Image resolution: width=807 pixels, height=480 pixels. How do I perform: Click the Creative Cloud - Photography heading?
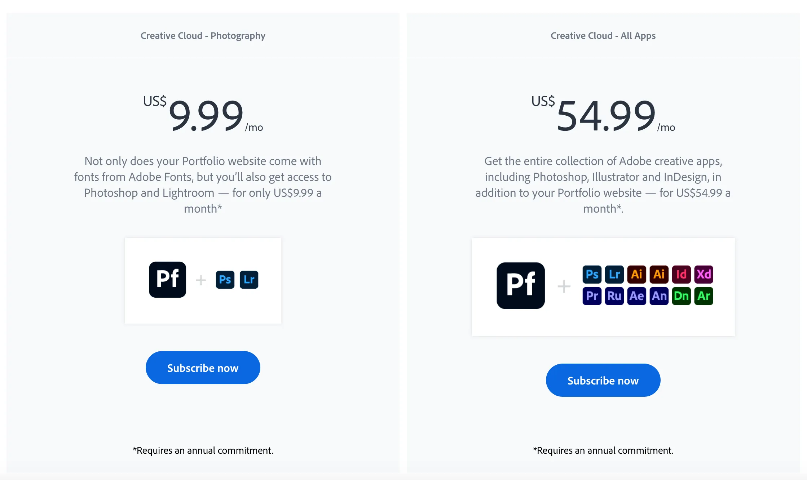click(203, 36)
